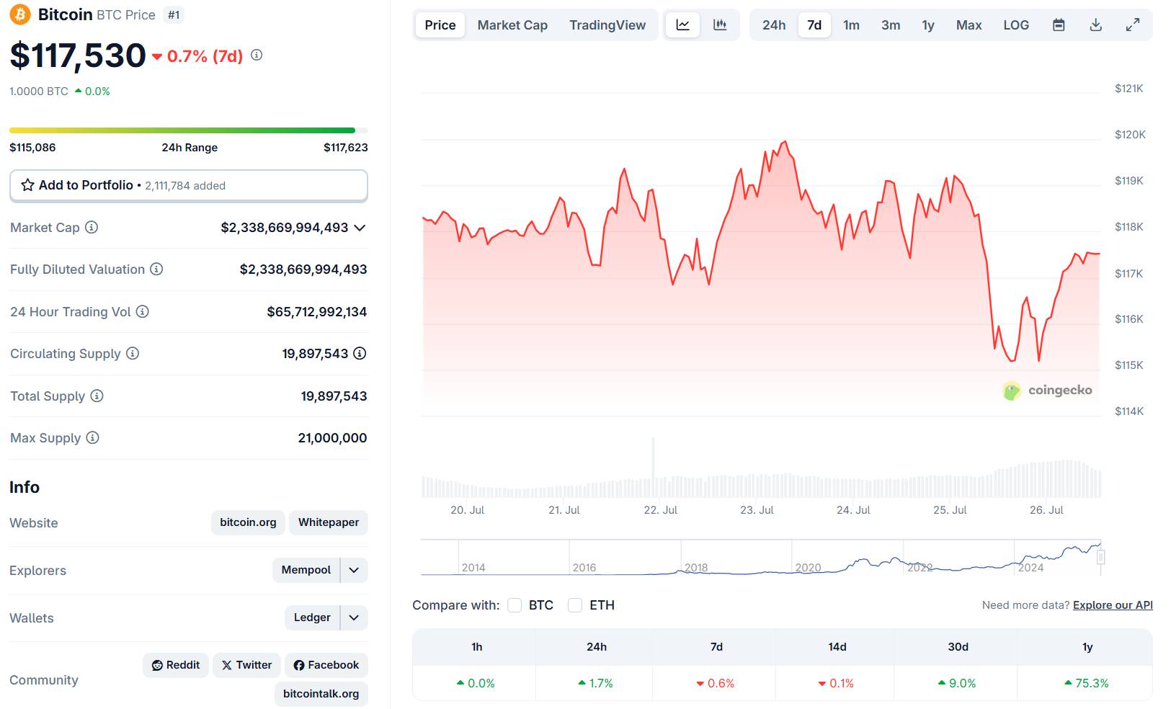Click the chart navigator right handle
Screen dimensions: 1171x709
pyautogui.click(x=1100, y=557)
